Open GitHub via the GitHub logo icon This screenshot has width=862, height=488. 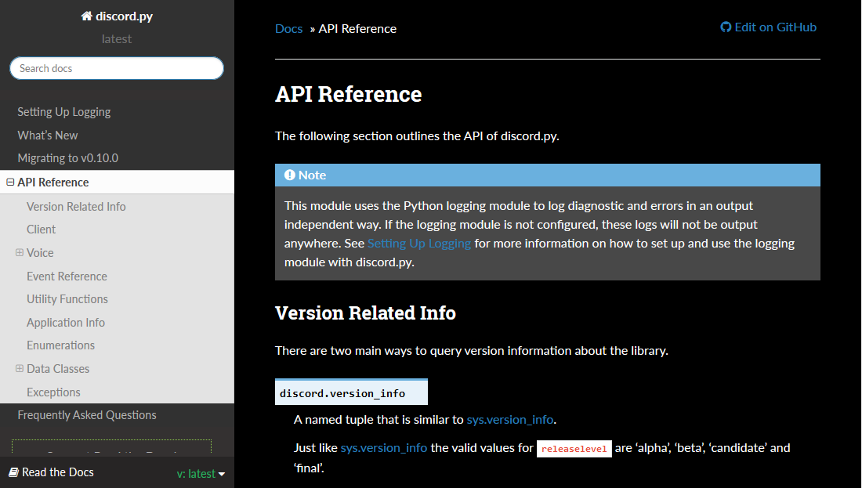coord(725,26)
